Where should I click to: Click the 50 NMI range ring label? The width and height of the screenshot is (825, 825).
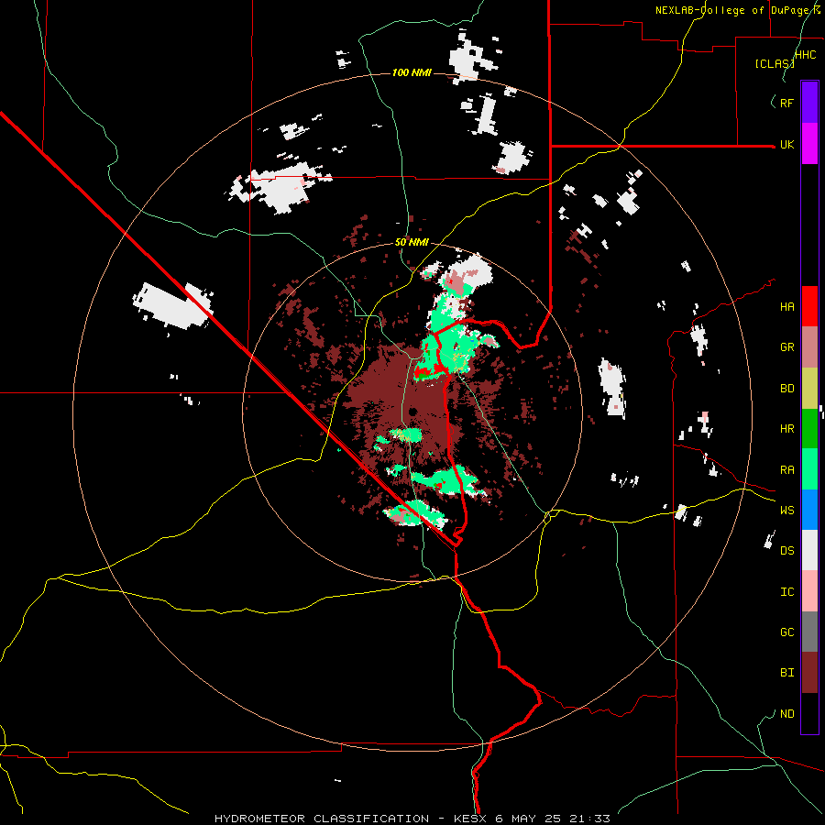coord(412,242)
